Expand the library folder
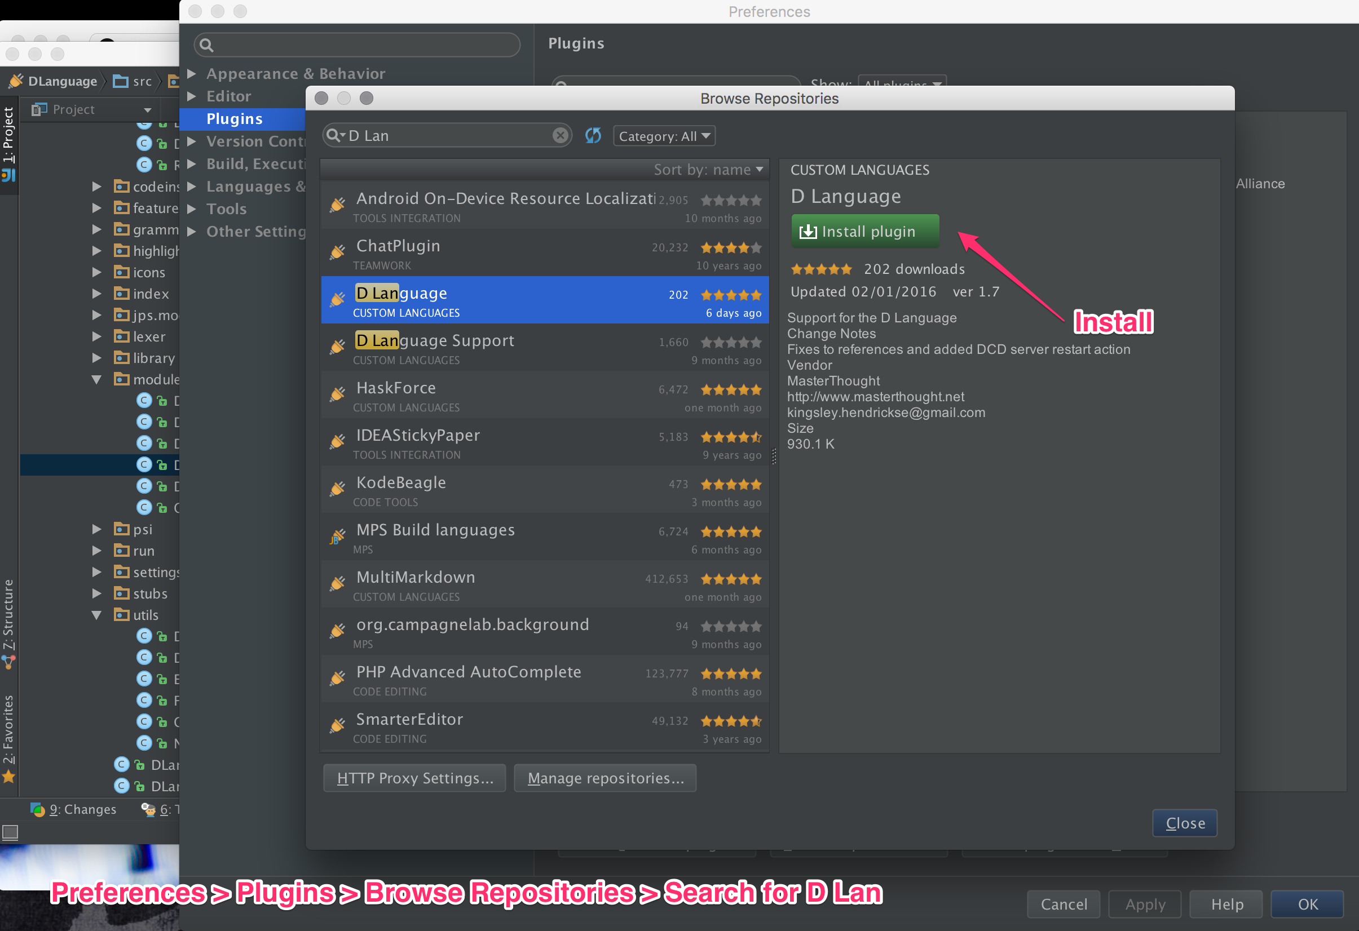 (x=97, y=358)
